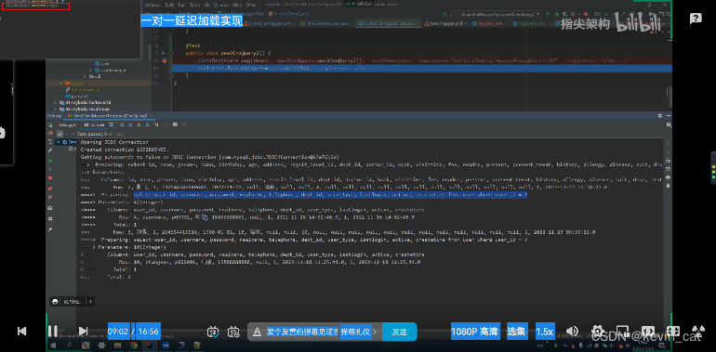Image resolution: width=716 pixels, height=352 pixels.
Task: Open the Build menu in IDE
Action: click(170, 5)
